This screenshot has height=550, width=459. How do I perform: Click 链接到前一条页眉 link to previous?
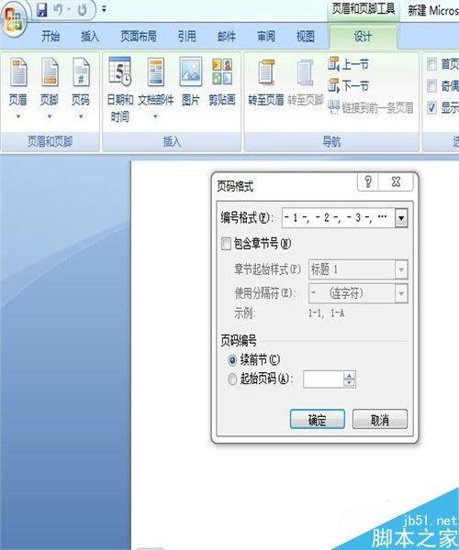coord(371,107)
